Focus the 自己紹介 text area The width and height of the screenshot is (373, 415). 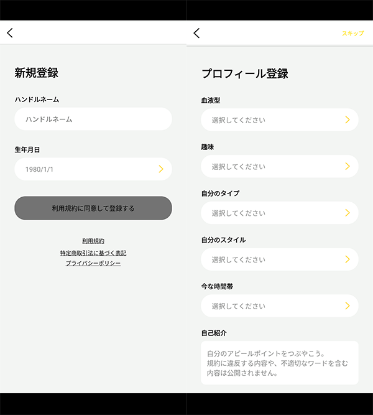click(280, 363)
